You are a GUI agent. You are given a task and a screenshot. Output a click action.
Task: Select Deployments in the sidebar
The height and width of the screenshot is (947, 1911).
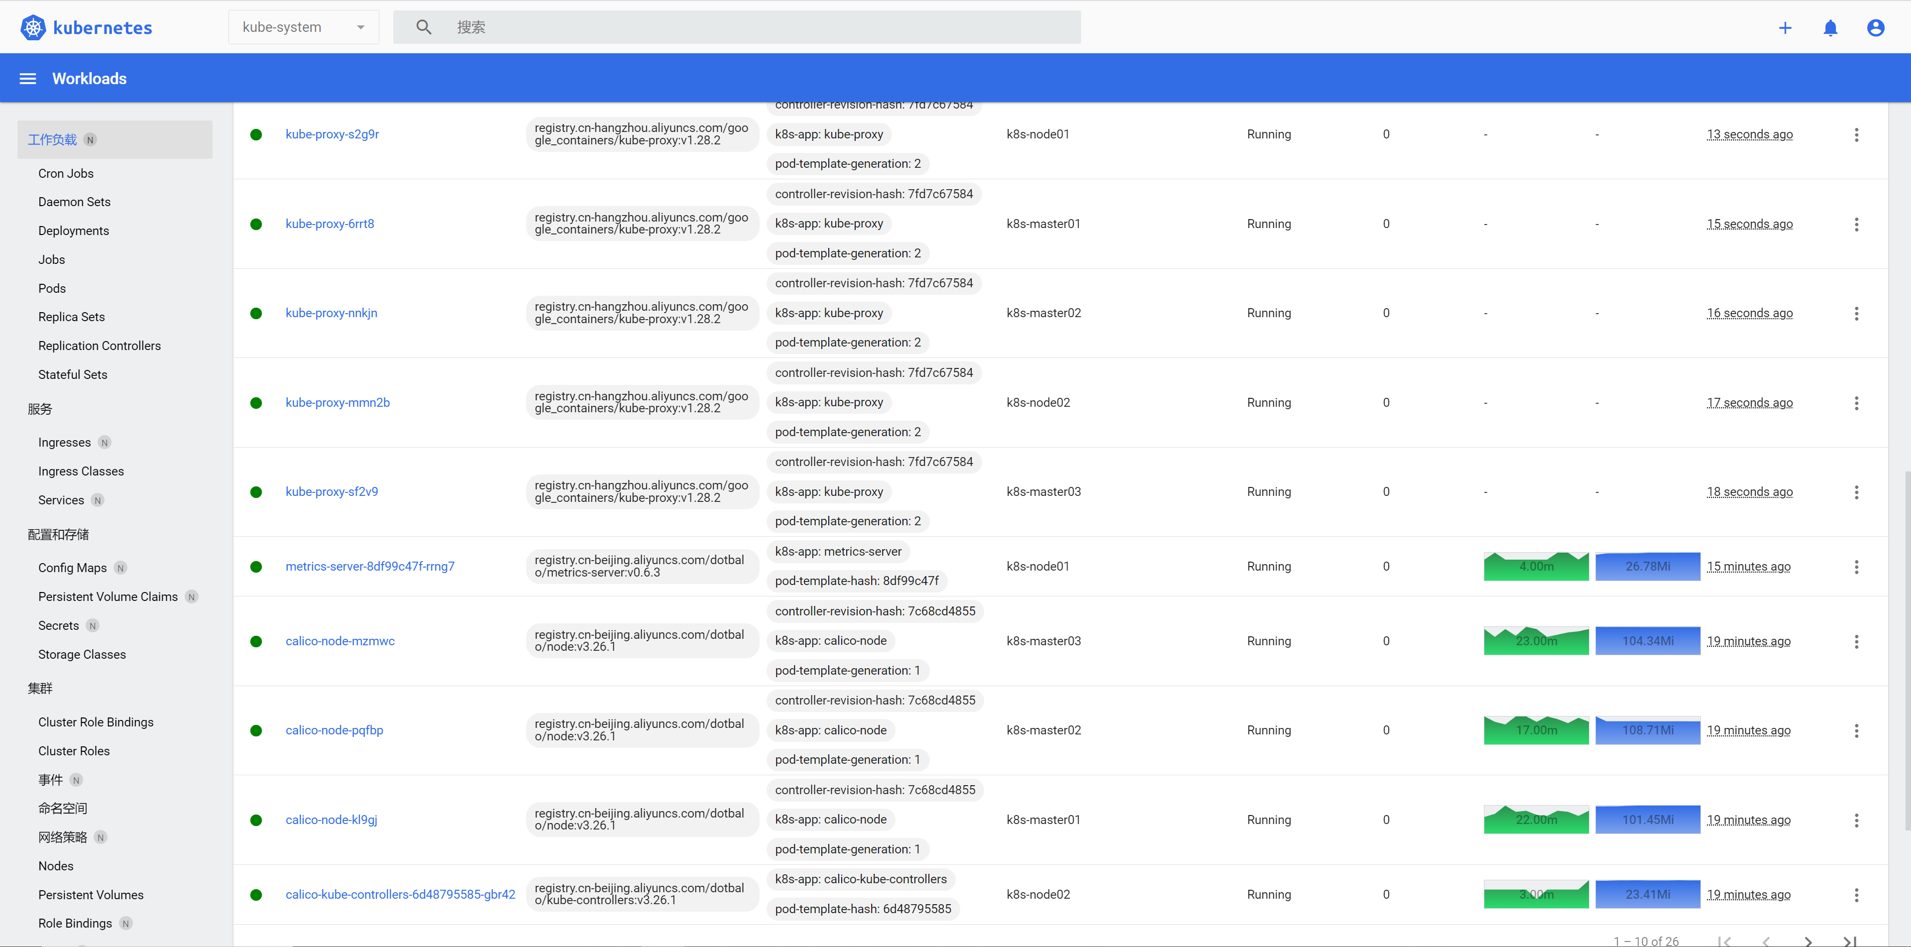(74, 231)
